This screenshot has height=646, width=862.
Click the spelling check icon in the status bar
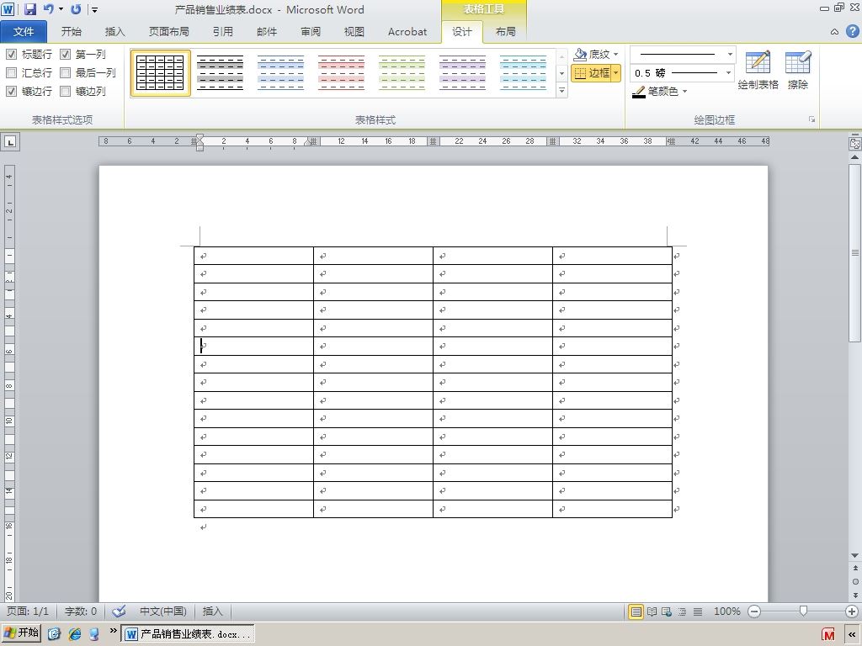coord(119,611)
